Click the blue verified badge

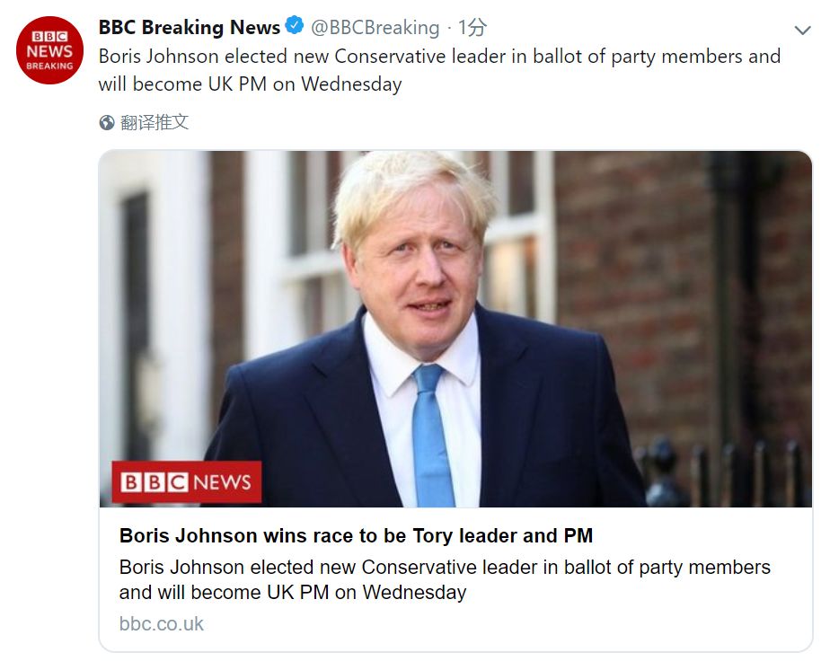point(296,27)
